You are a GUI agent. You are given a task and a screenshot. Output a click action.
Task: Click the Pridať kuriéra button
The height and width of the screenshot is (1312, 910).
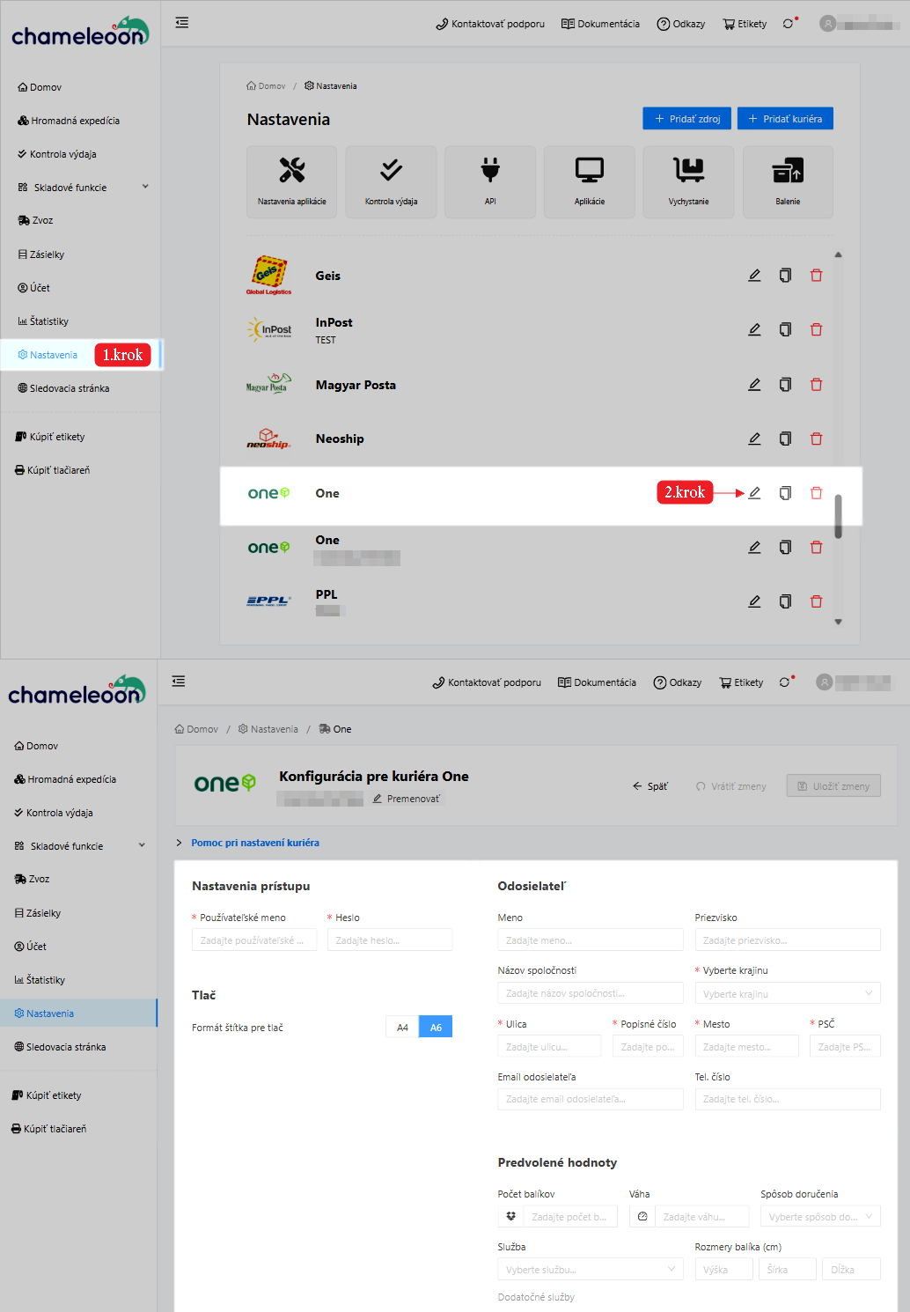pyautogui.click(x=785, y=119)
